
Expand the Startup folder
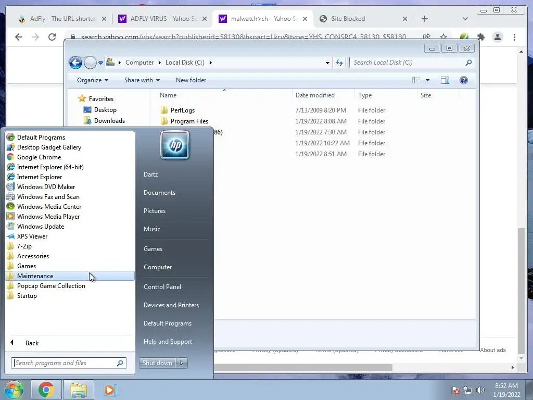point(27,296)
